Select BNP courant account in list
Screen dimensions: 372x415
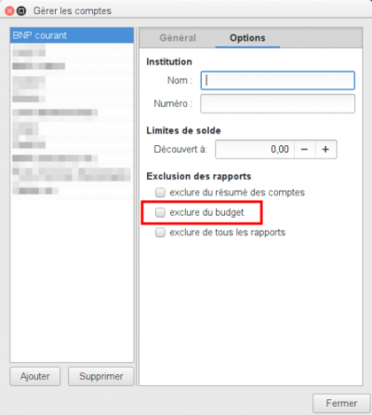point(72,35)
